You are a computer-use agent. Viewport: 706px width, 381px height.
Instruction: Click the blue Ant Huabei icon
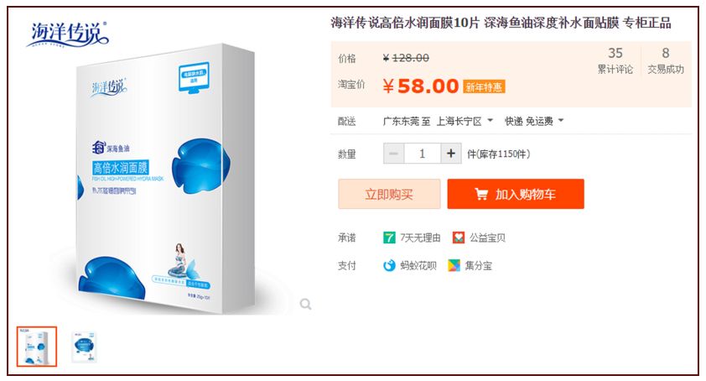click(x=389, y=265)
